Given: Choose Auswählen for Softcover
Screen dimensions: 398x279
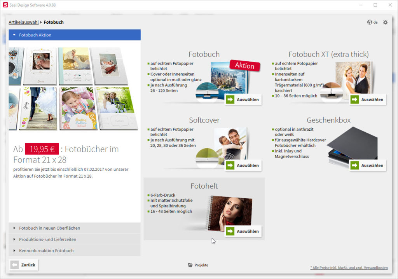Looking at the screenshot, I should 243,165.
